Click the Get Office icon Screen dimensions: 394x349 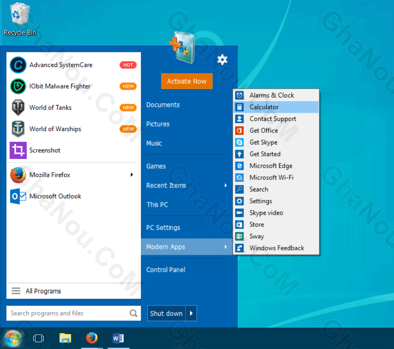pyautogui.click(x=239, y=130)
